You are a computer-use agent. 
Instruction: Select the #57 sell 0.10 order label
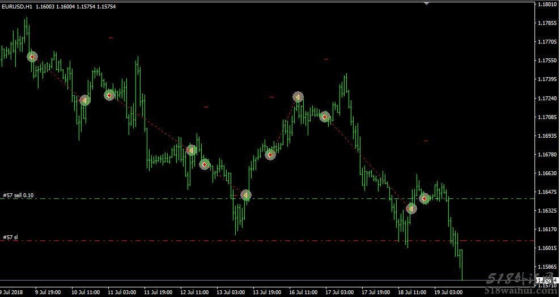[18, 195]
